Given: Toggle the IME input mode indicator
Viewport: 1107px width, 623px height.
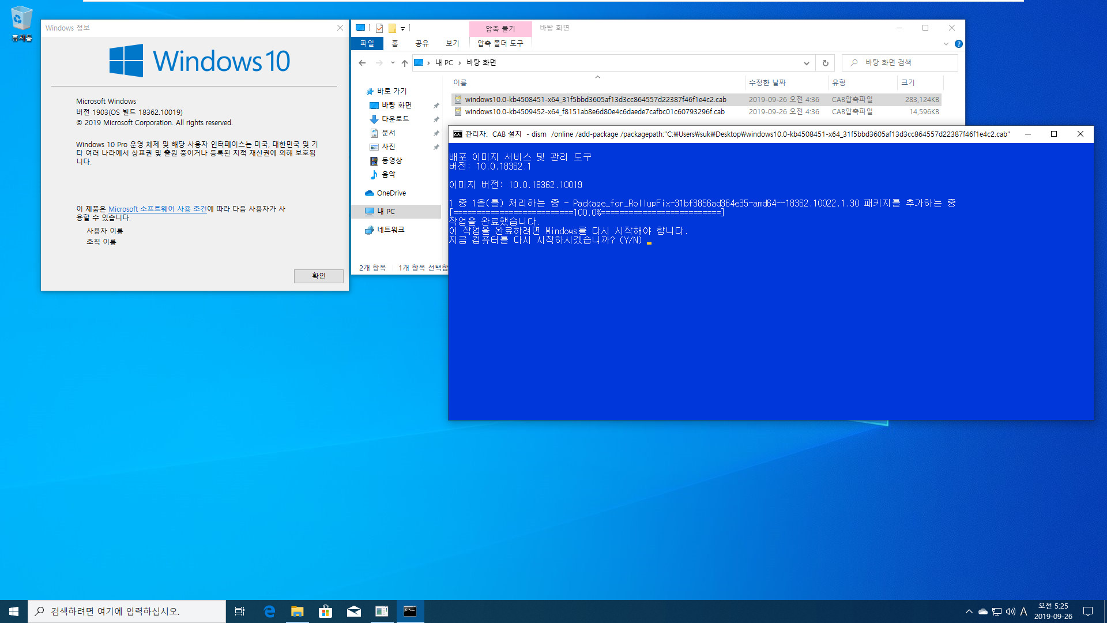Looking at the screenshot, I should click(x=1023, y=611).
